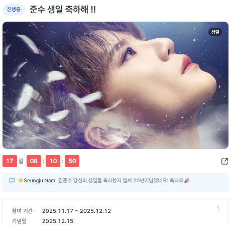
Task: Click the 기념일 date 2025.12.15
Action: point(58,221)
